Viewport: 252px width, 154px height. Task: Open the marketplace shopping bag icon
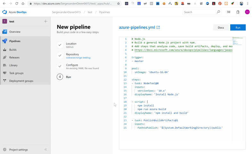point(238,12)
